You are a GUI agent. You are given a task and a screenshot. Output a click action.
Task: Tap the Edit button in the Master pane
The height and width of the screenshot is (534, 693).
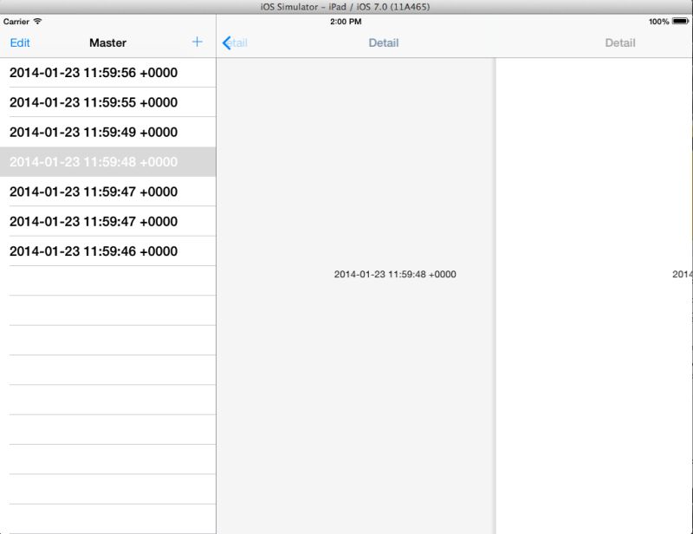pyautogui.click(x=20, y=42)
